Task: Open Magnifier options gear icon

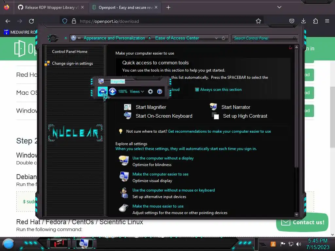Action: click(x=150, y=92)
